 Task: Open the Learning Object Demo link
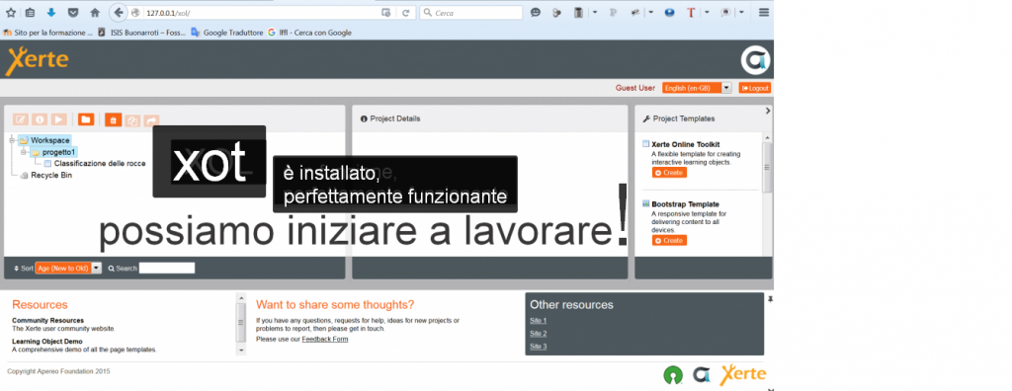pos(47,342)
